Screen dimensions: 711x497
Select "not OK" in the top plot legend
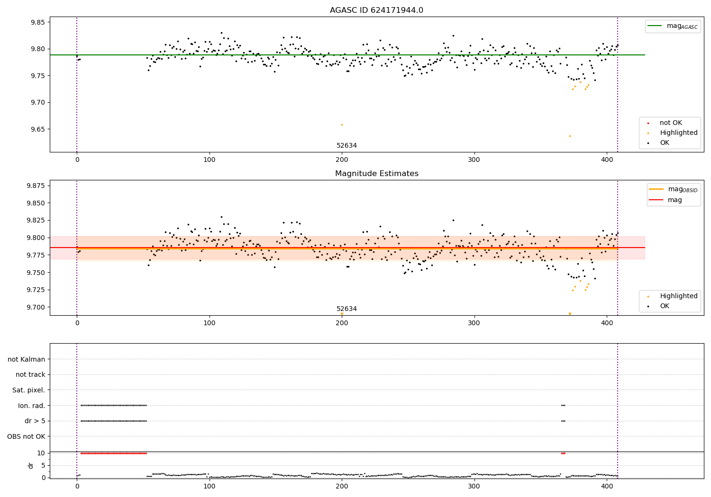[671, 123]
